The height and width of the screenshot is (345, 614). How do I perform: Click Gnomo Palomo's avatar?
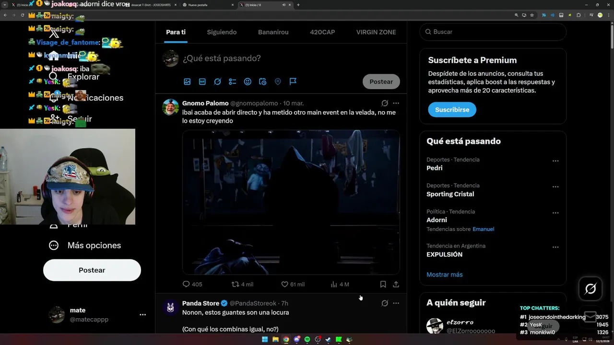coord(170,107)
